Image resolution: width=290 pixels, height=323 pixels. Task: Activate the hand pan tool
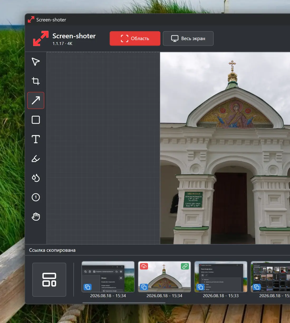click(36, 217)
